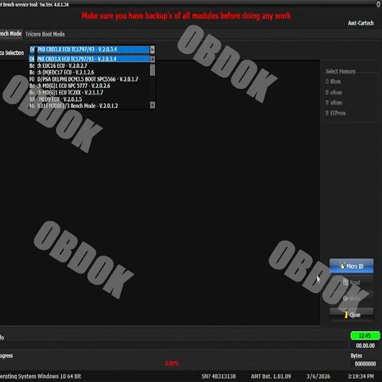The height and width of the screenshot is (382, 382).
Task: Click the dropdown list scroll-up arrow
Action: pos(152,59)
